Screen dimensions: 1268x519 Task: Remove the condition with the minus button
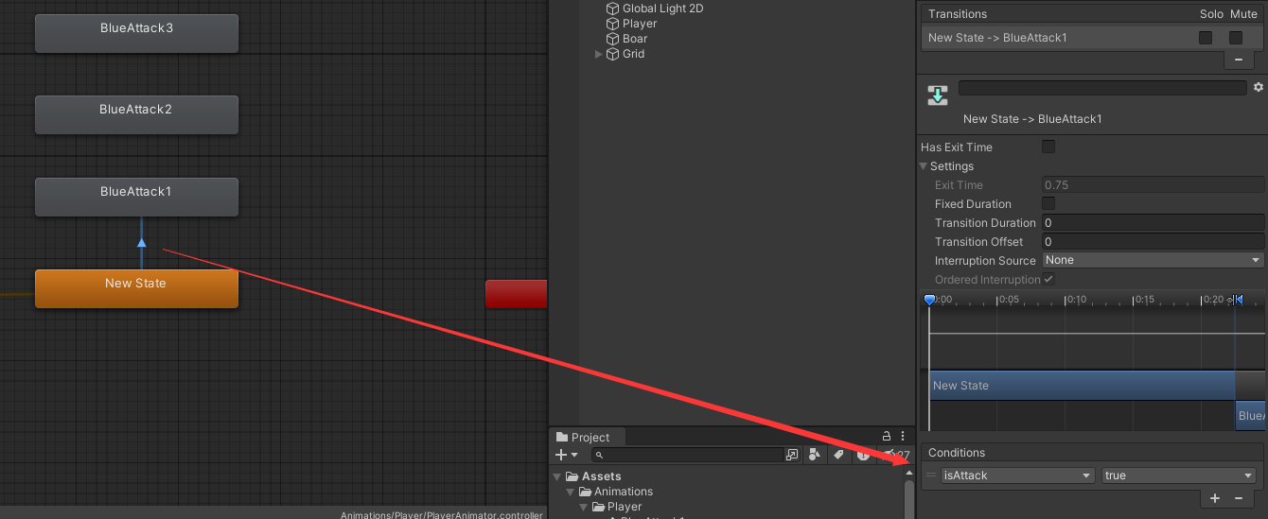(1239, 498)
